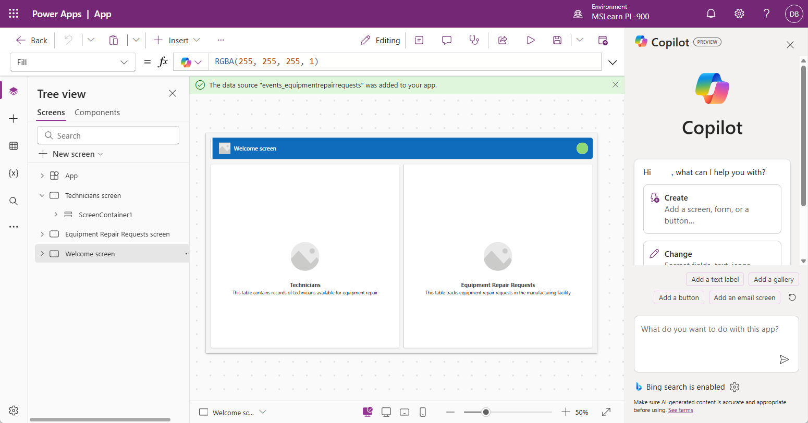Go Back from the app editor
The image size is (808, 423).
pos(32,40)
